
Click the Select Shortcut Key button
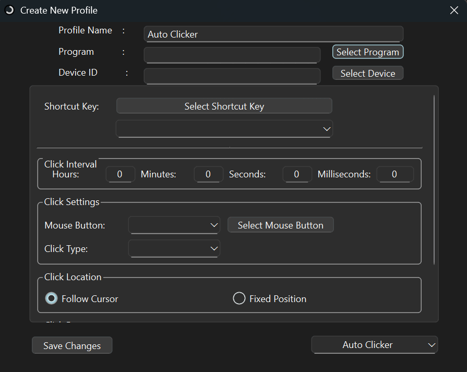224,106
